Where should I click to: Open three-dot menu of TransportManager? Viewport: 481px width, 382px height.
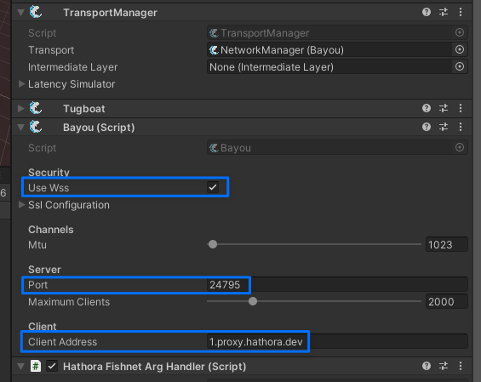(461, 12)
